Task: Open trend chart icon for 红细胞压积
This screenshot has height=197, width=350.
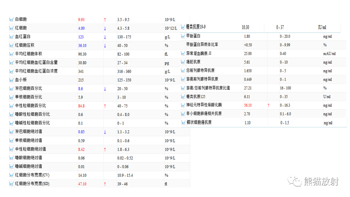Action: 11,45
